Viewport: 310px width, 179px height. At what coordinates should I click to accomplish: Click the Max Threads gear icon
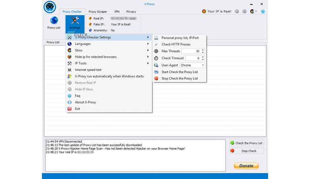point(156,51)
